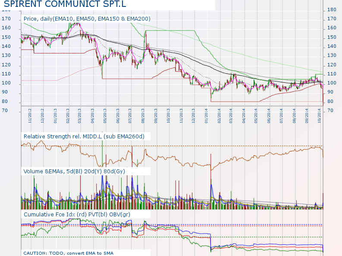Screen dimensions: 342x256
Task: Select the 09/2014 date axis label
Action: [307, 116]
